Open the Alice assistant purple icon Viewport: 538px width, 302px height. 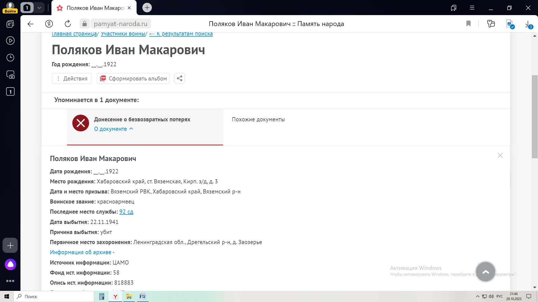pyautogui.click(x=10, y=264)
